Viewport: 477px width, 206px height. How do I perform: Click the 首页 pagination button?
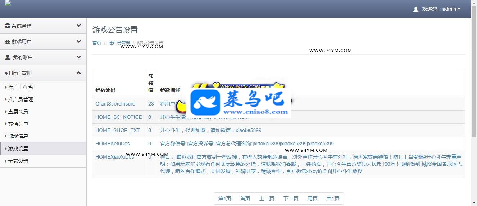tap(245, 198)
